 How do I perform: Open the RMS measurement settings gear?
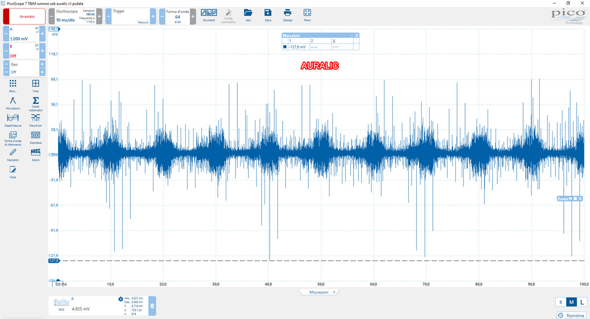(121, 299)
